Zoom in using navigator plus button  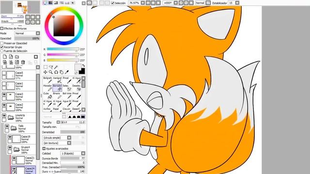[x=33, y=17]
